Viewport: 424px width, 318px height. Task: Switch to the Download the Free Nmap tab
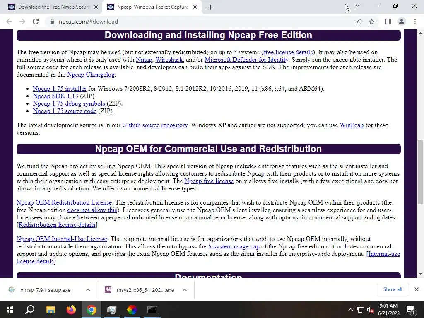click(53, 7)
